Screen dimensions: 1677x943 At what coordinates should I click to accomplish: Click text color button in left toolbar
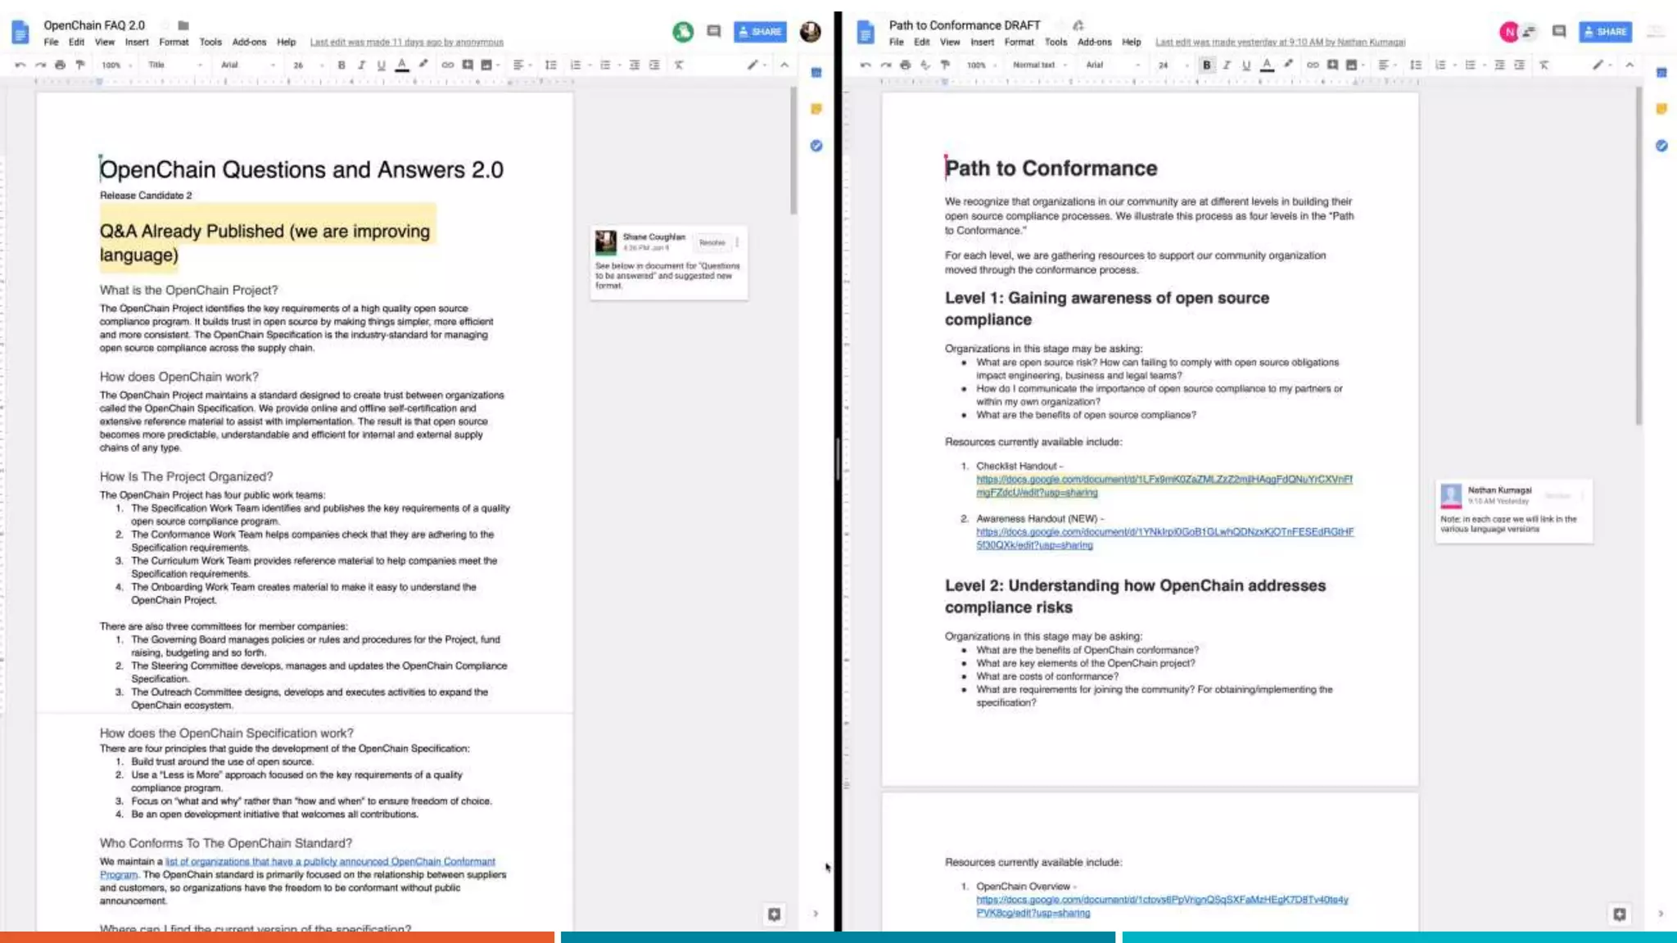402,65
